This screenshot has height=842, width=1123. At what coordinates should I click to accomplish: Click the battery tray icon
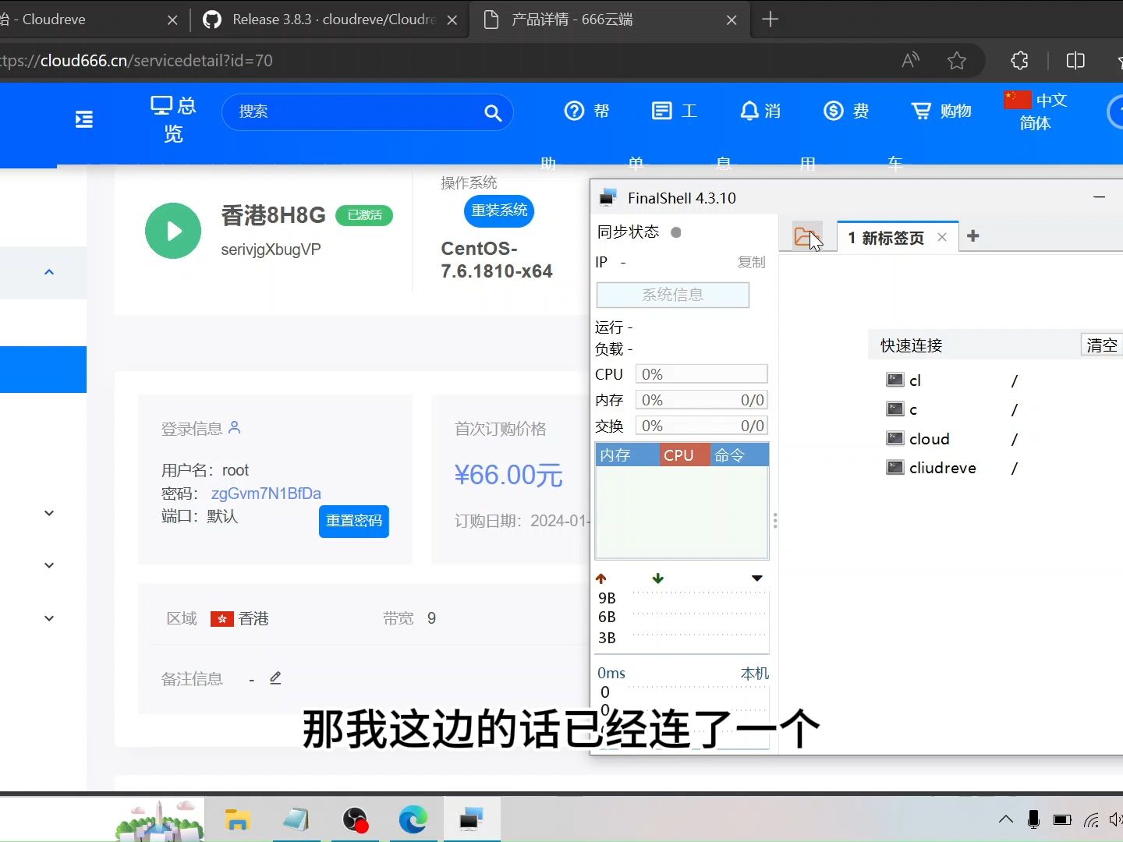[1062, 819]
